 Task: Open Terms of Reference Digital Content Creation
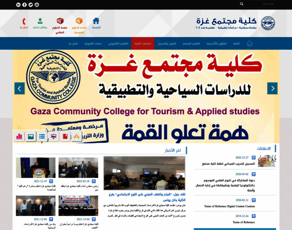point(229,206)
